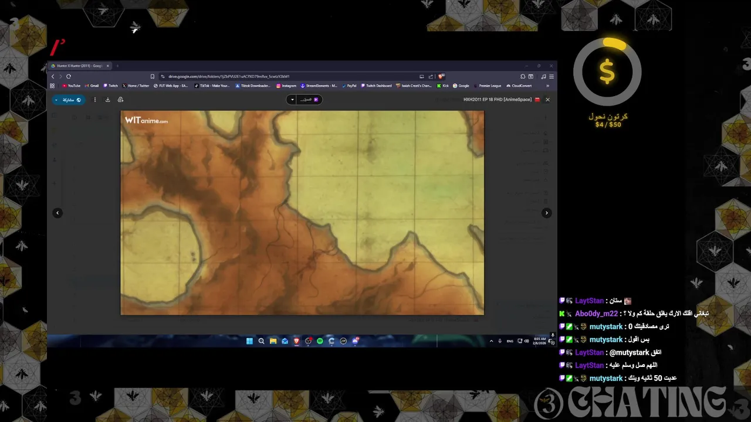Open Discord from the taskbar
This screenshot has width=751, height=422.
tap(356, 341)
